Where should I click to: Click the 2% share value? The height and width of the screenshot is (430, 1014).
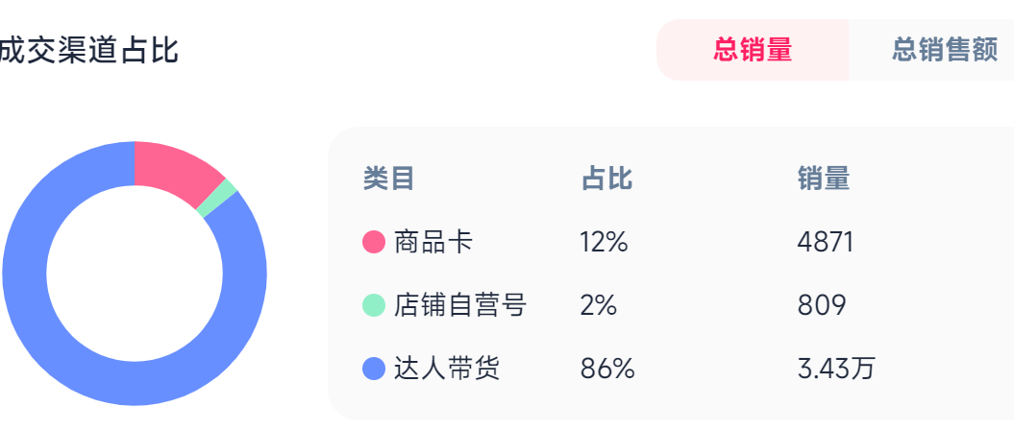click(598, 306)
